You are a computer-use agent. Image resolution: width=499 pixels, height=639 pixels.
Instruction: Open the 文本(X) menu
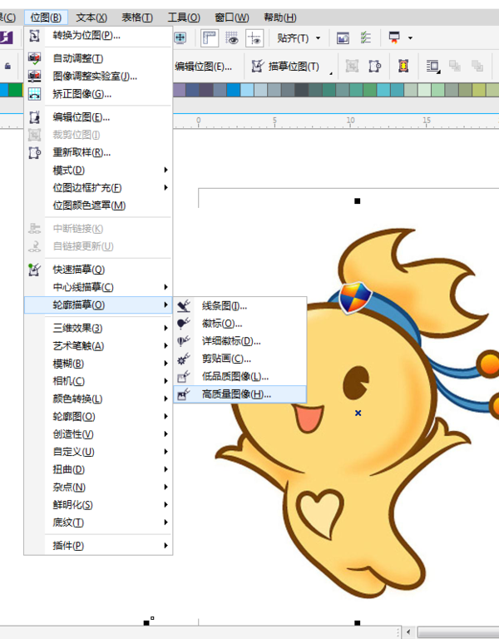[91, 17]
